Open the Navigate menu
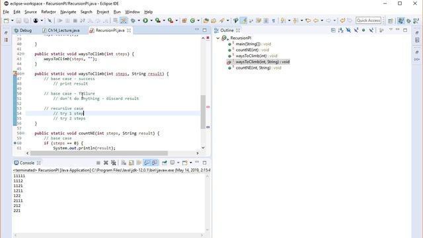This screenshot has height=238, width=423. (68, 12)
